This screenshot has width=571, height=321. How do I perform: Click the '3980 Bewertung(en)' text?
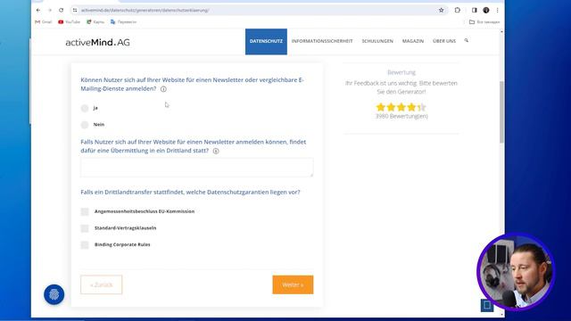pos(401,116)
